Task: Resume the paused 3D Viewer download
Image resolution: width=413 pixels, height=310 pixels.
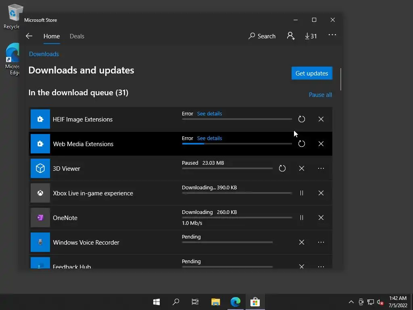Action: pyautogui.click(x=282, y=168)
